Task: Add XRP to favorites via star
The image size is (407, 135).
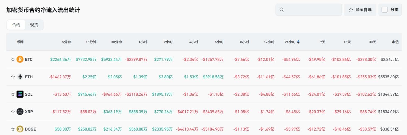Action: (13, 112)
